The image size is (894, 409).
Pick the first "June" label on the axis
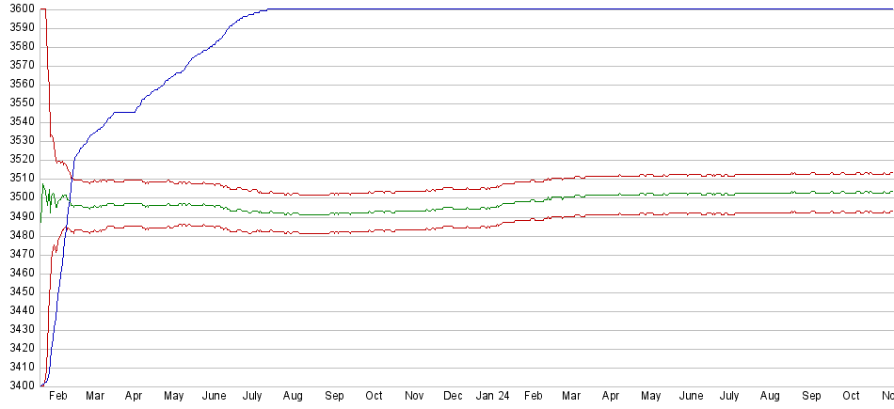(x=215, y=397)
